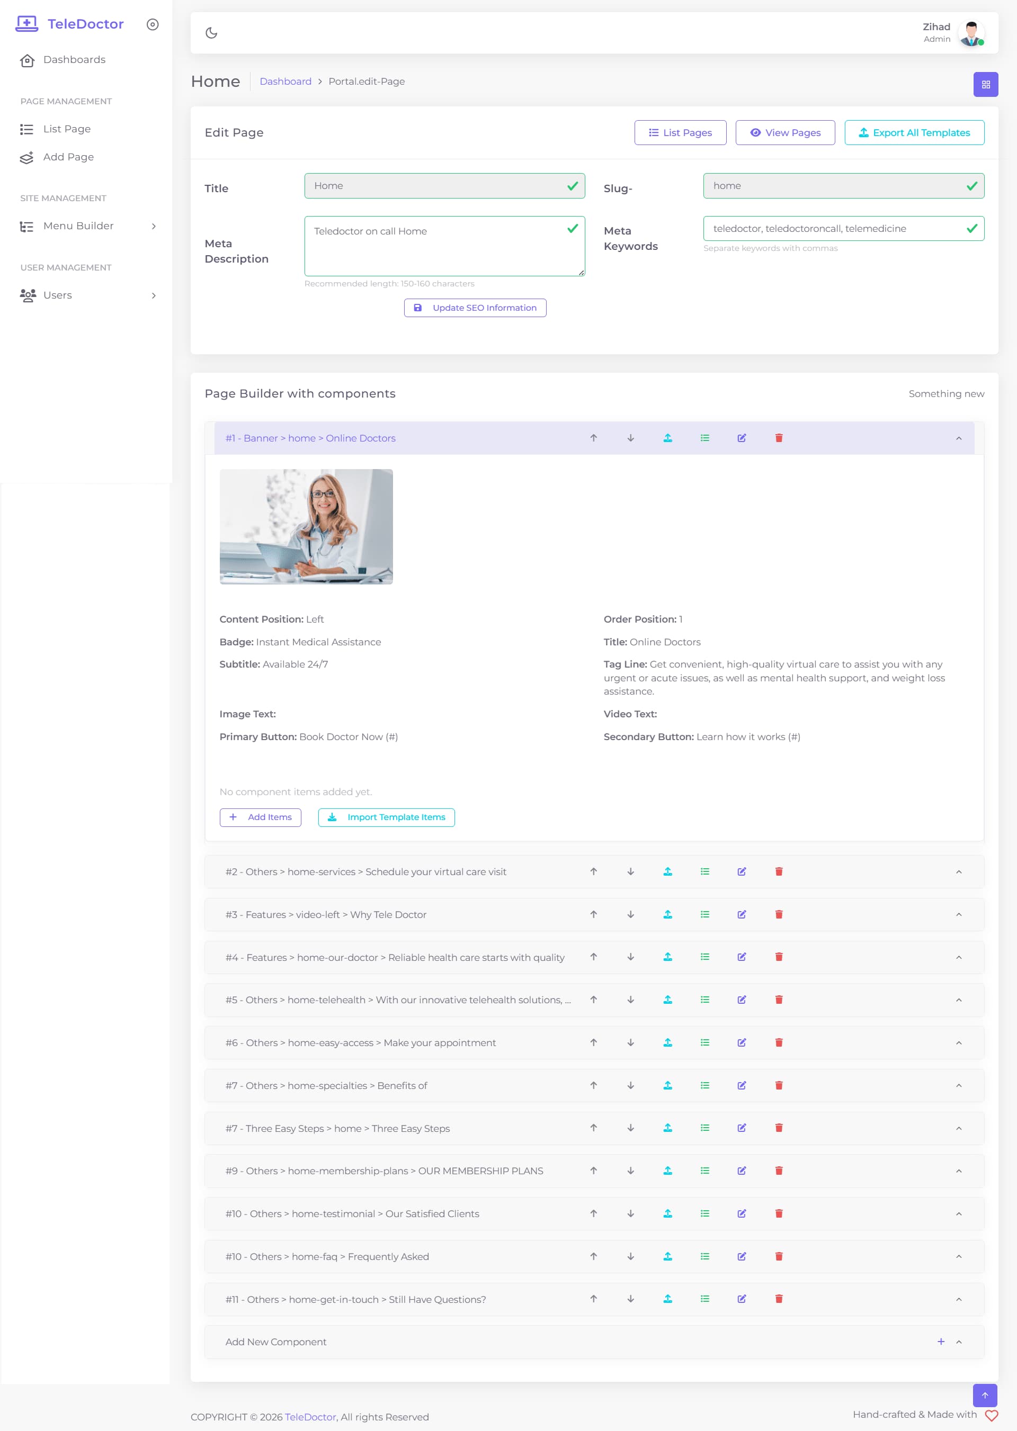1017x1431 pixels.
Task: Edit the home-membership-plans component
Action: [742, 1171]
